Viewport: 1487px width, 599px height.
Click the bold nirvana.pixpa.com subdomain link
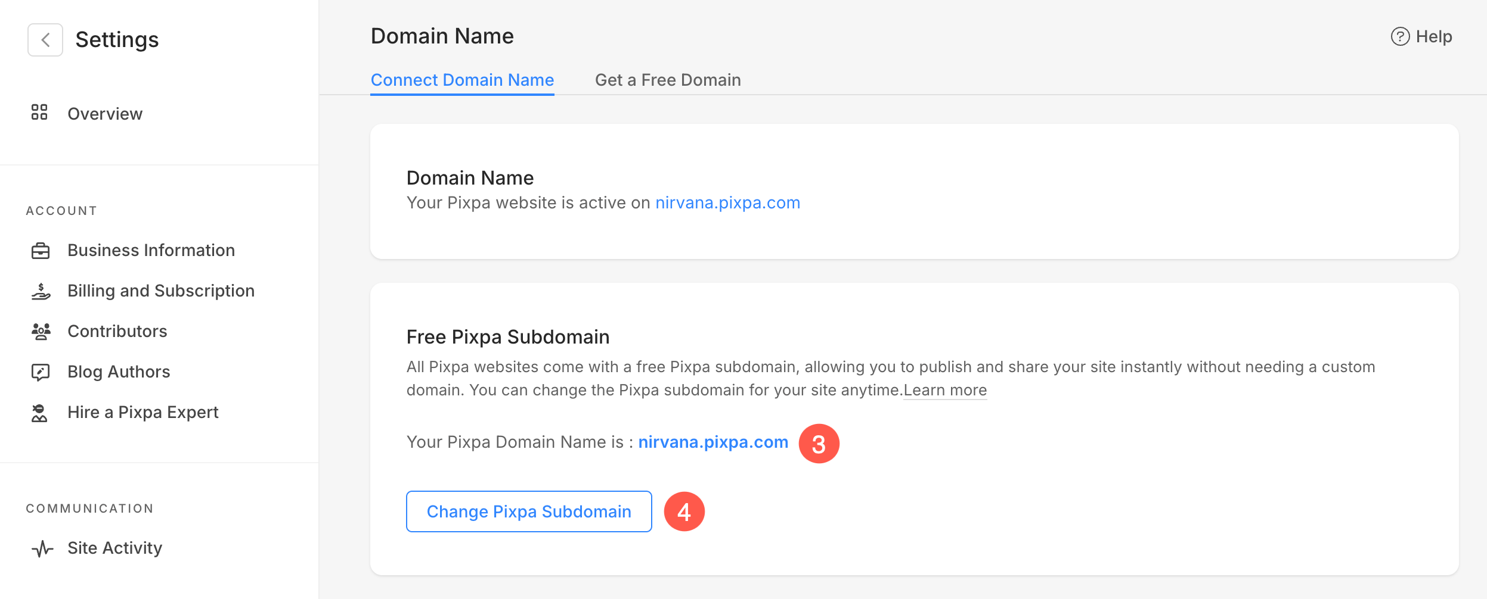(x=713, y=442)
